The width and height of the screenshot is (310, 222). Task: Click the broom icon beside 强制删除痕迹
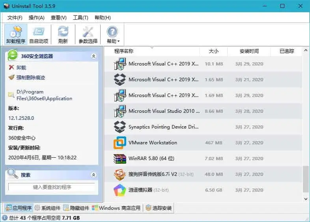(11, 77)
